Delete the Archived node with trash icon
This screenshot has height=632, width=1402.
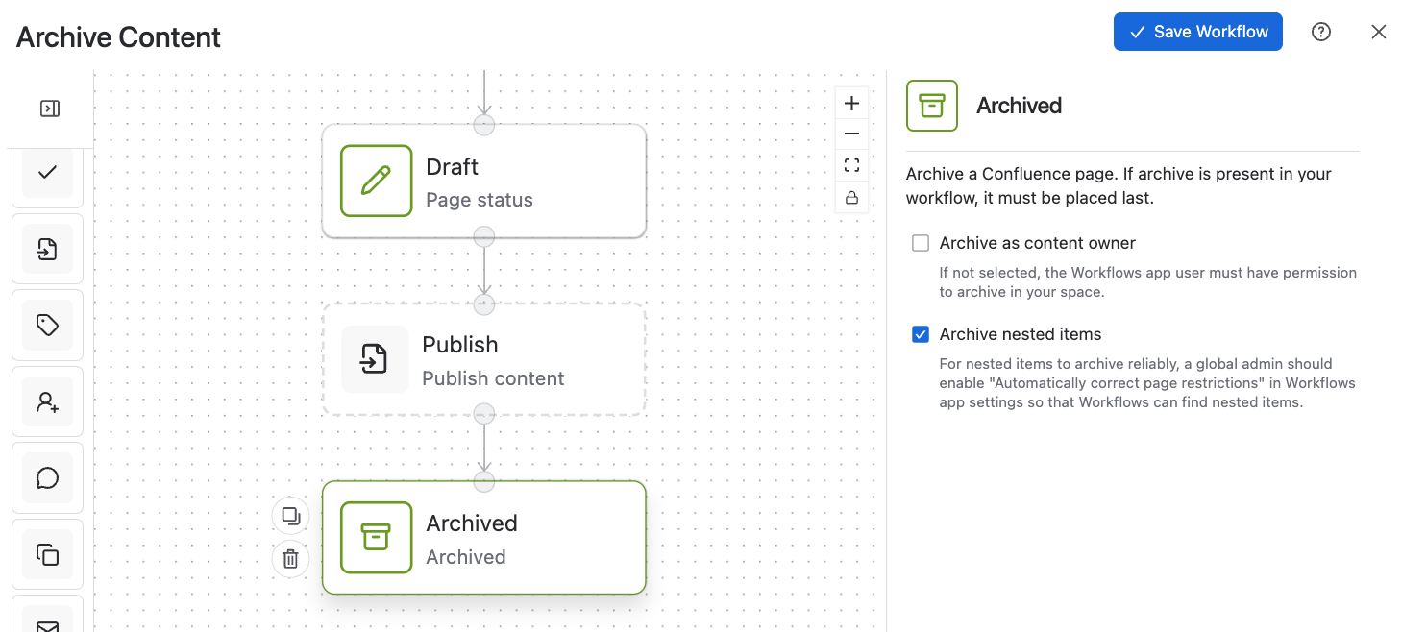pos(290,559)
